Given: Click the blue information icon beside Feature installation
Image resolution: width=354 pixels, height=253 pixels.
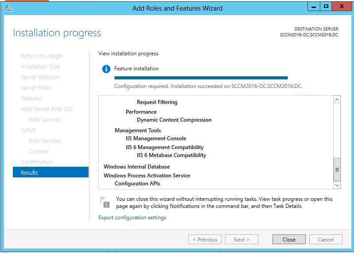Looking at the screenshot, I should click(106, 69).
